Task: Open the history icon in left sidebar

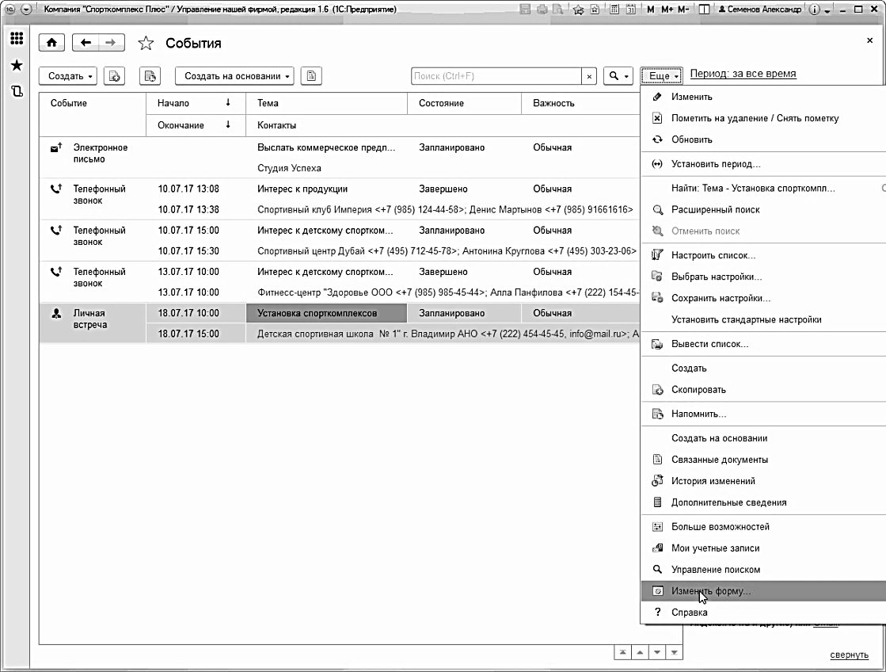Action: (17, 91)
